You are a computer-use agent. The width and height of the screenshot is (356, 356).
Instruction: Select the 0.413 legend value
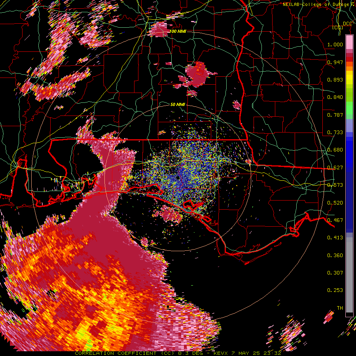coord(335,238)
